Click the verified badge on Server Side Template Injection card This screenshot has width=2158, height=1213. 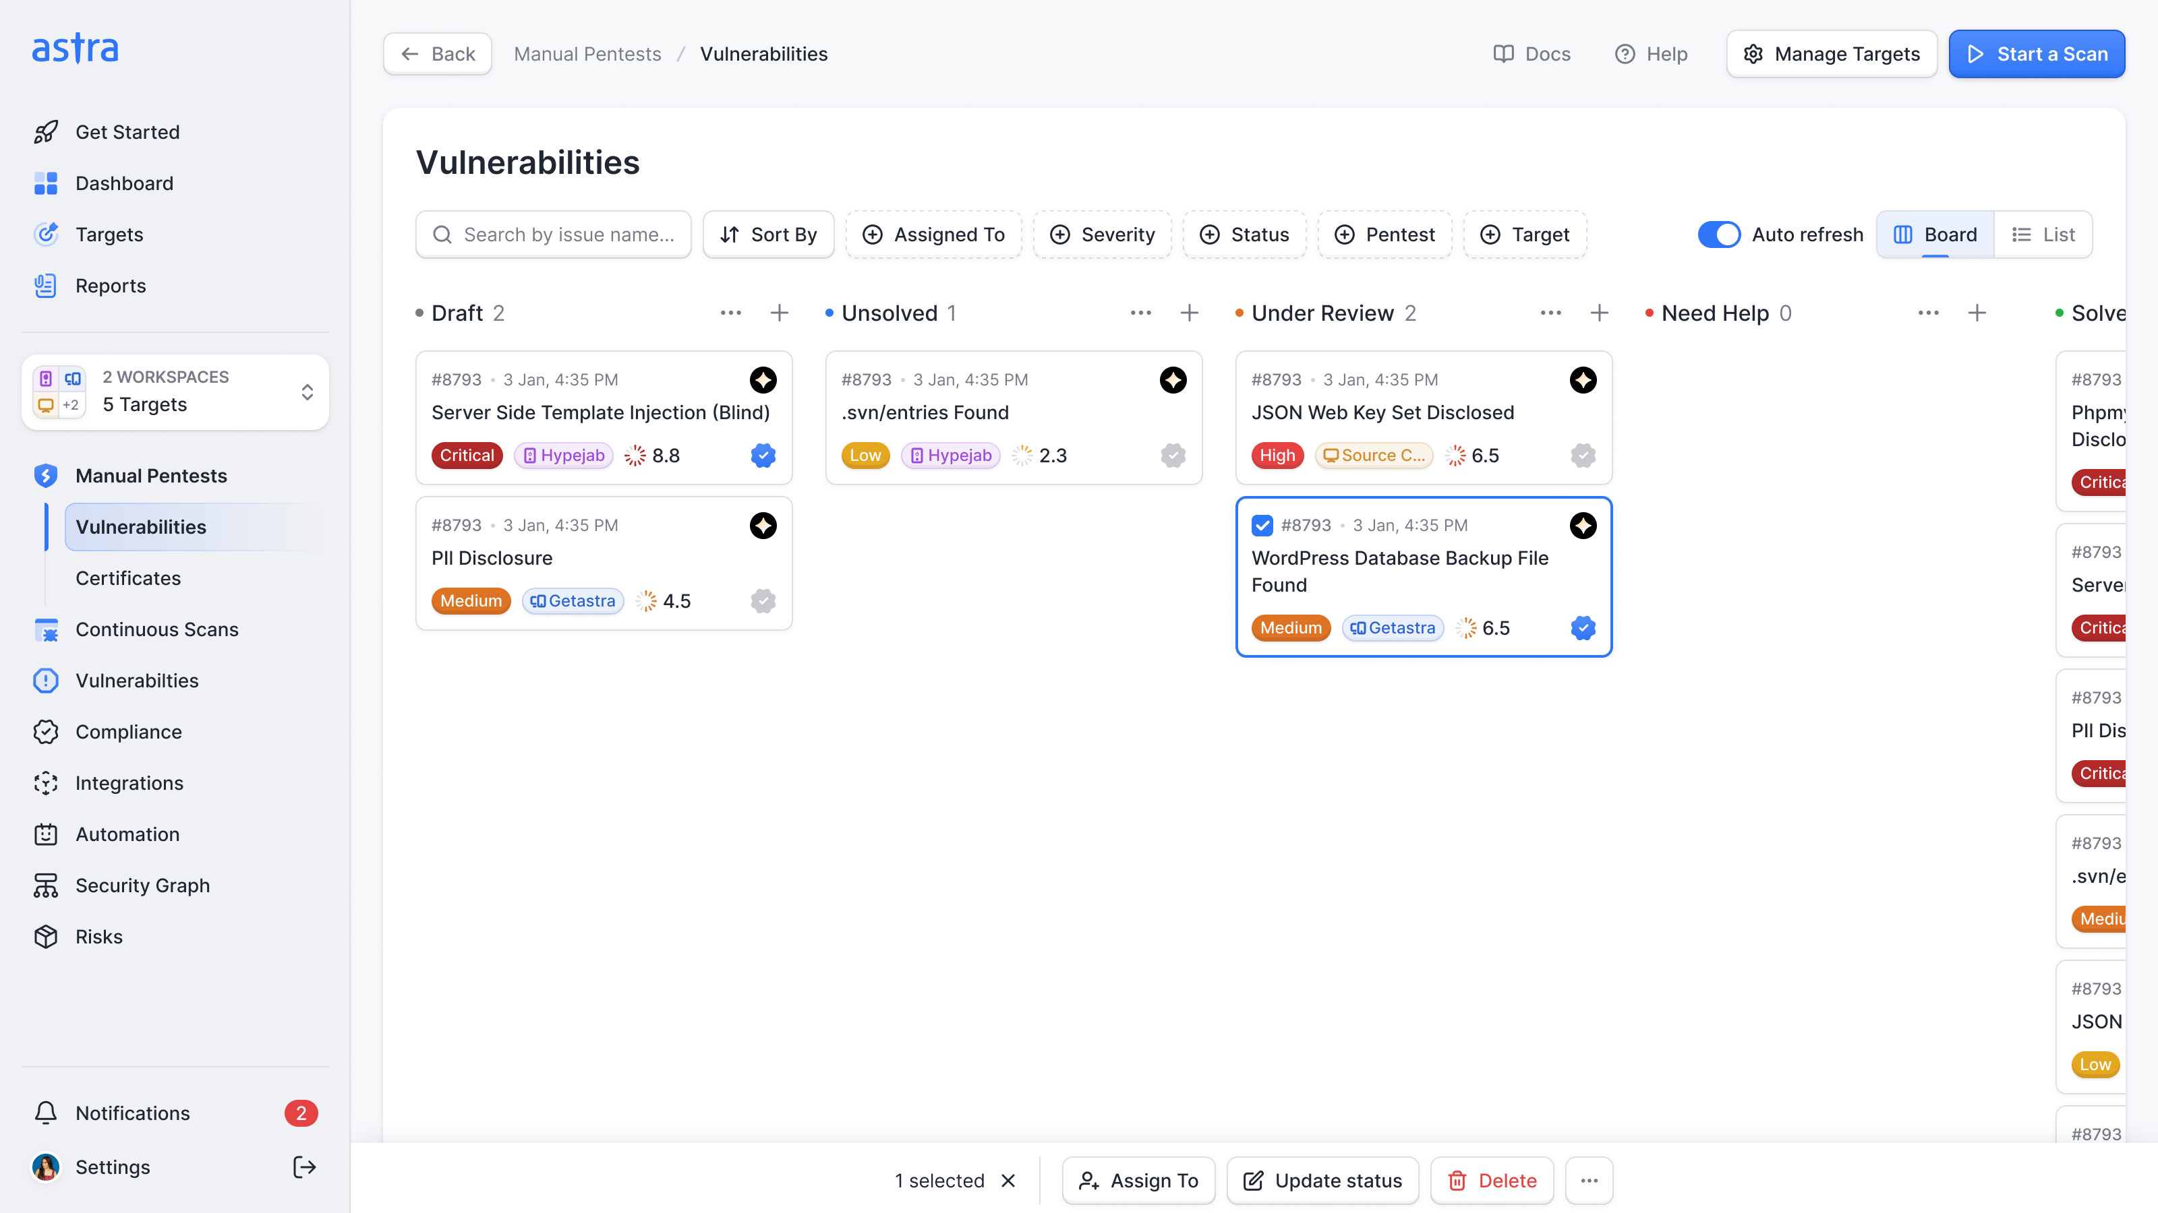(x=762, y=456)
